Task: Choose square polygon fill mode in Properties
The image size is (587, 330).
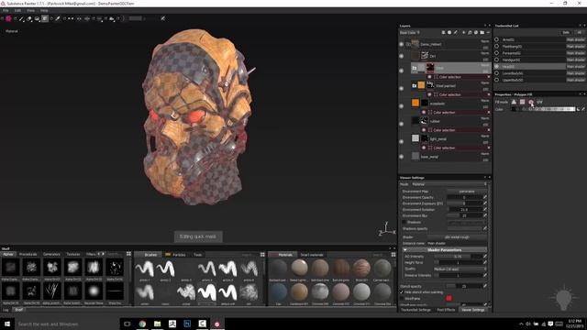Action: tap(522, 102)
